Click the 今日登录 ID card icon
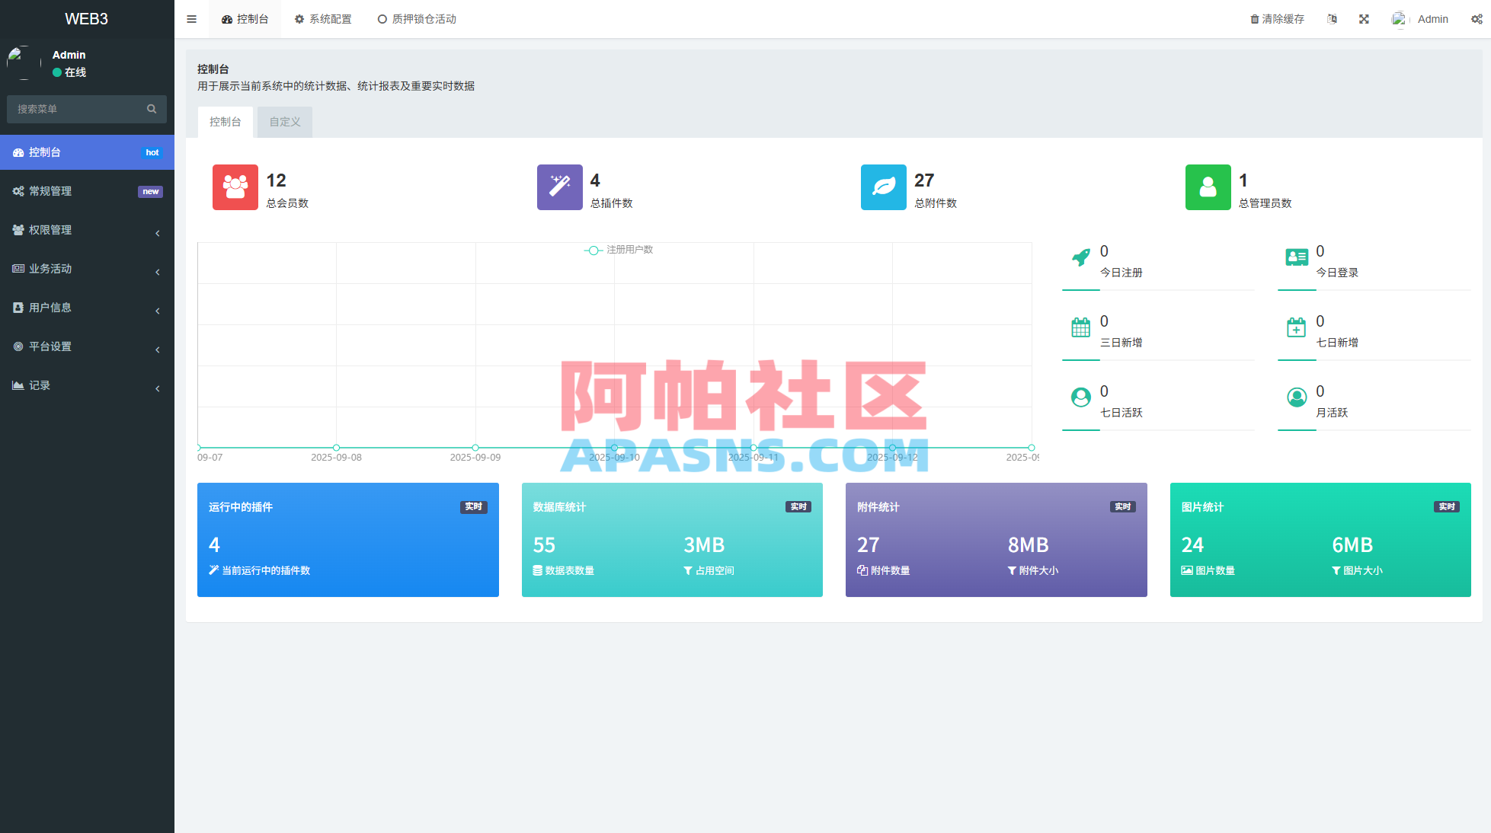The width and height of the screenshot is (1491, 833). click(1297, 257)
